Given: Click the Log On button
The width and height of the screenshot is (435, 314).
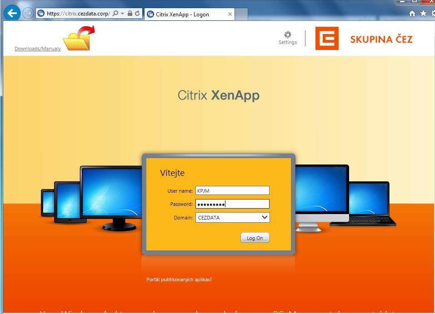Looking at the screenshot, I should pos(255,238).
